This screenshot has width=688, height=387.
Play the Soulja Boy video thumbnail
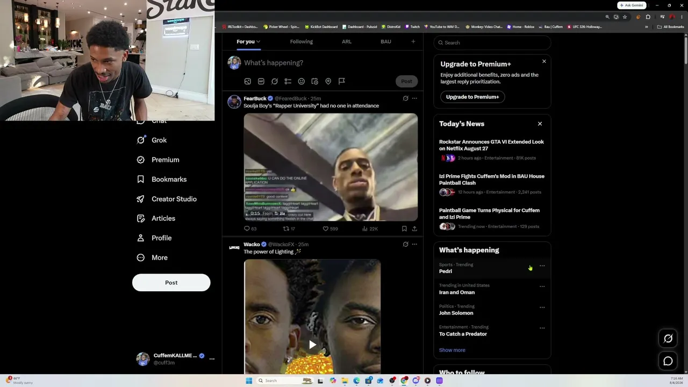click(x=331, y=167)
